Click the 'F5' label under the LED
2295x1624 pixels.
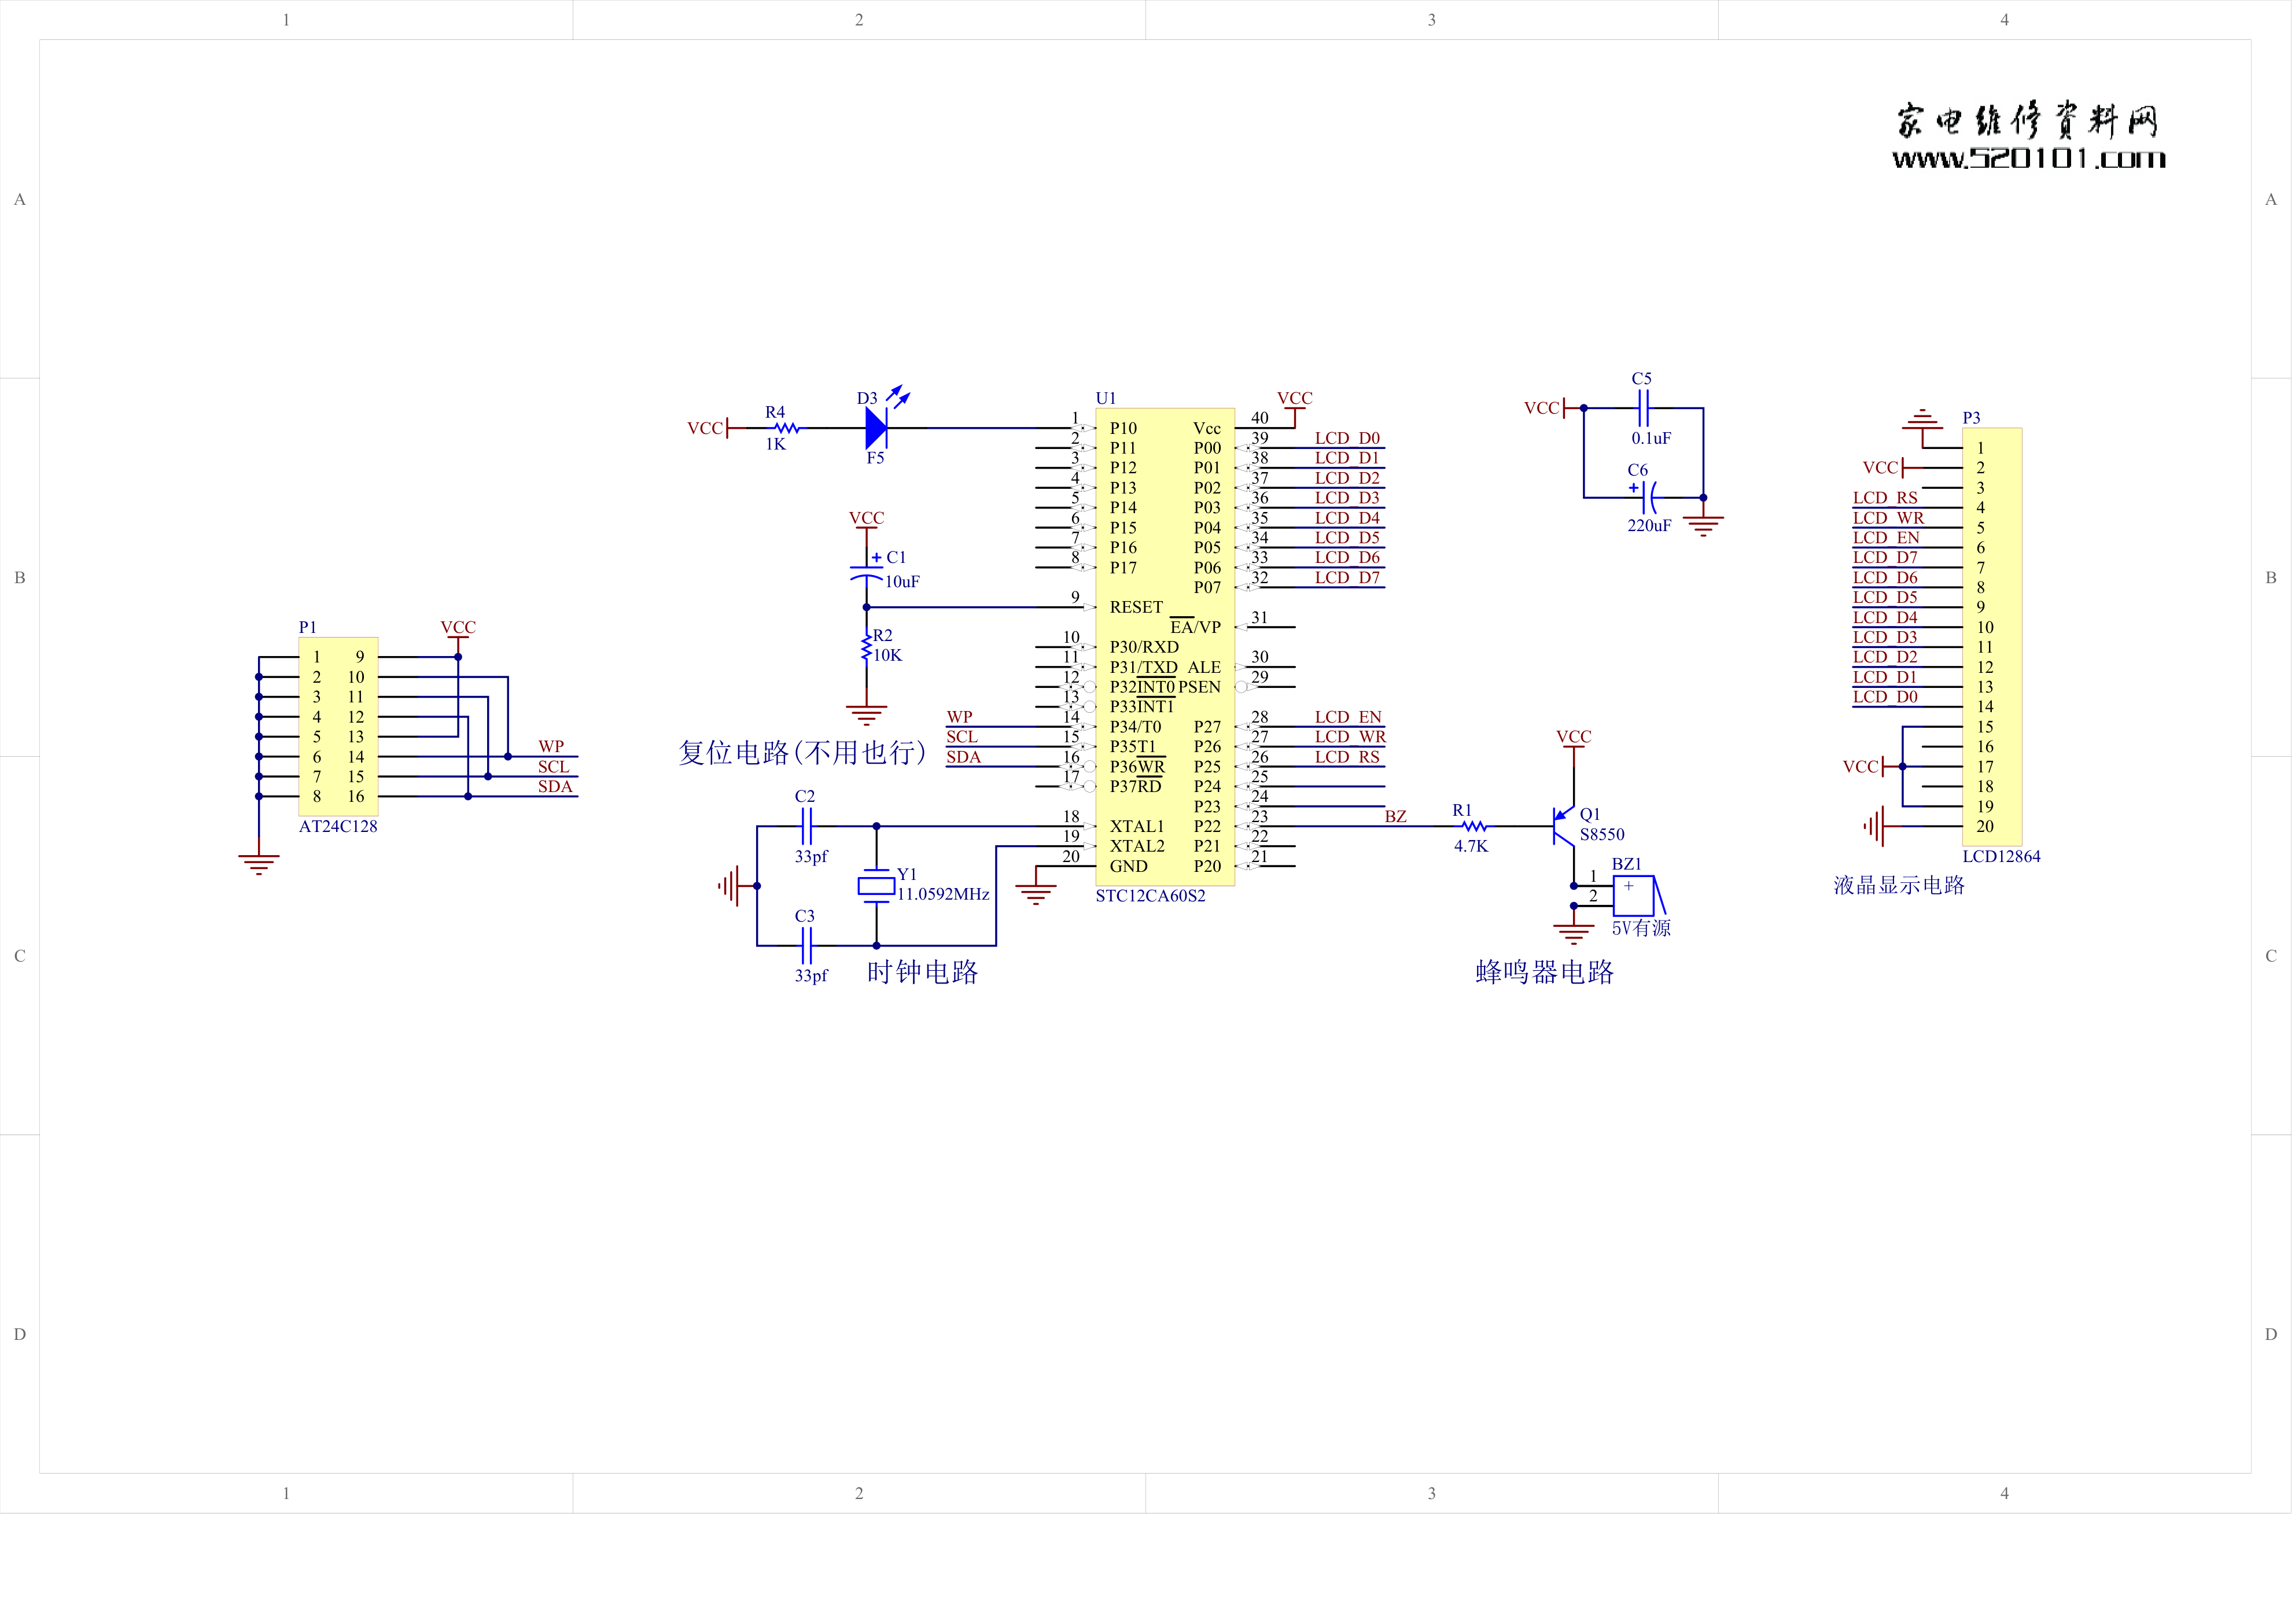(x=876, y=458)
